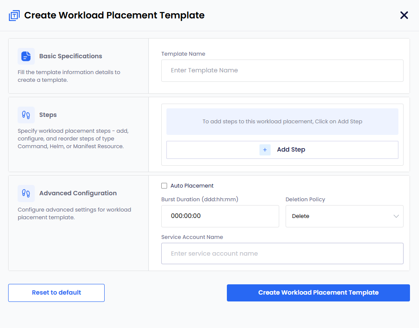Click the Steps section heading text
This screenshot has height=328, width=419.
tap(48, 115)
